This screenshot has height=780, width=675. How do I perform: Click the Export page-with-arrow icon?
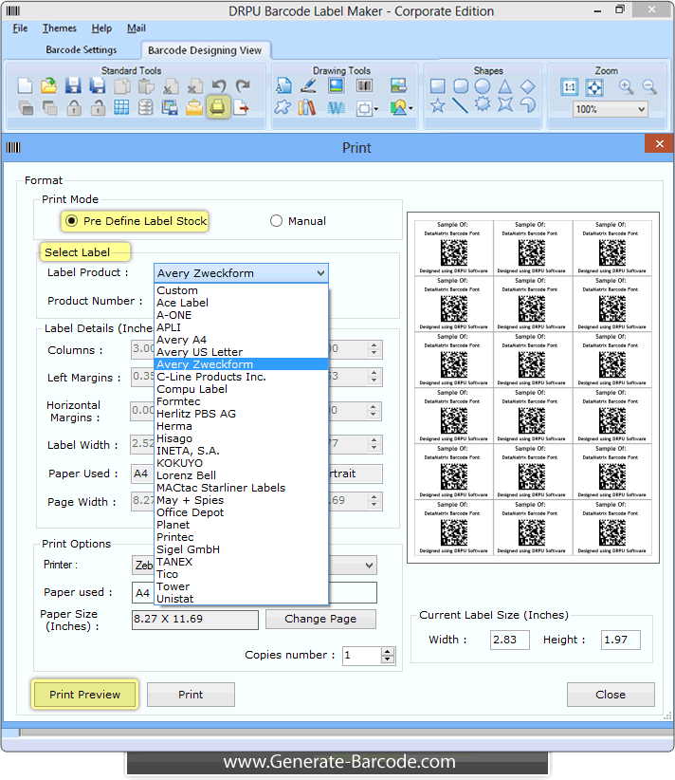coord(242,107)
